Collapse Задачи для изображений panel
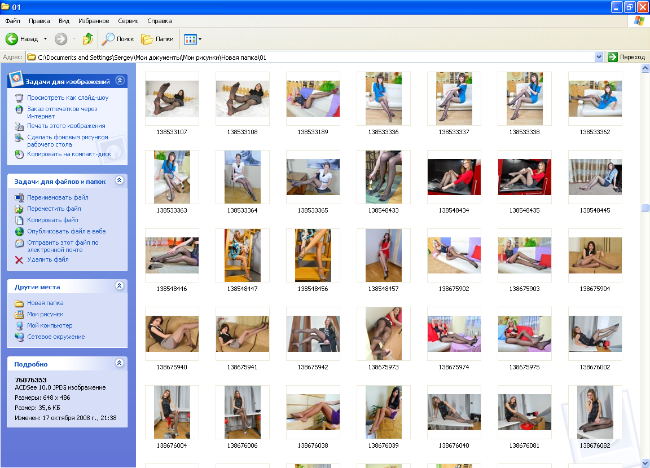The width and height of the screenshot is (650, 468). pos(120,80)
